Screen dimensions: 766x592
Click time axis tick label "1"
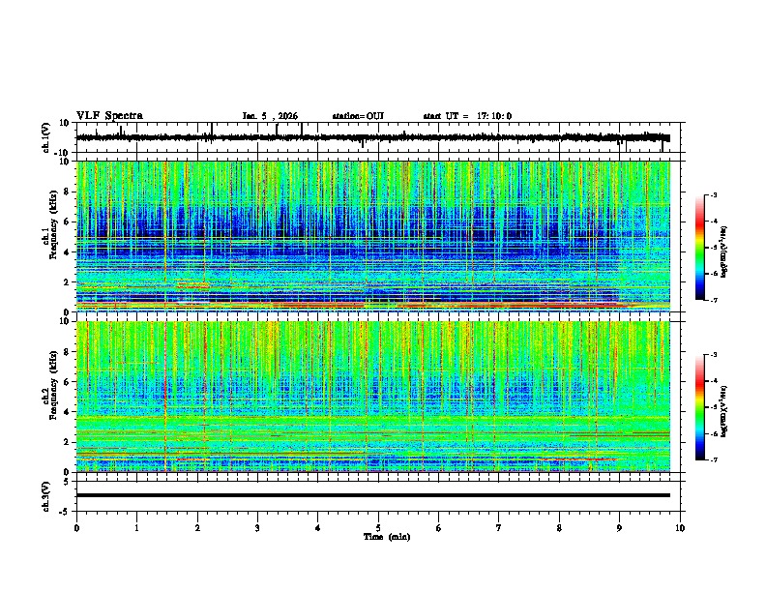[x=136, y=528]
